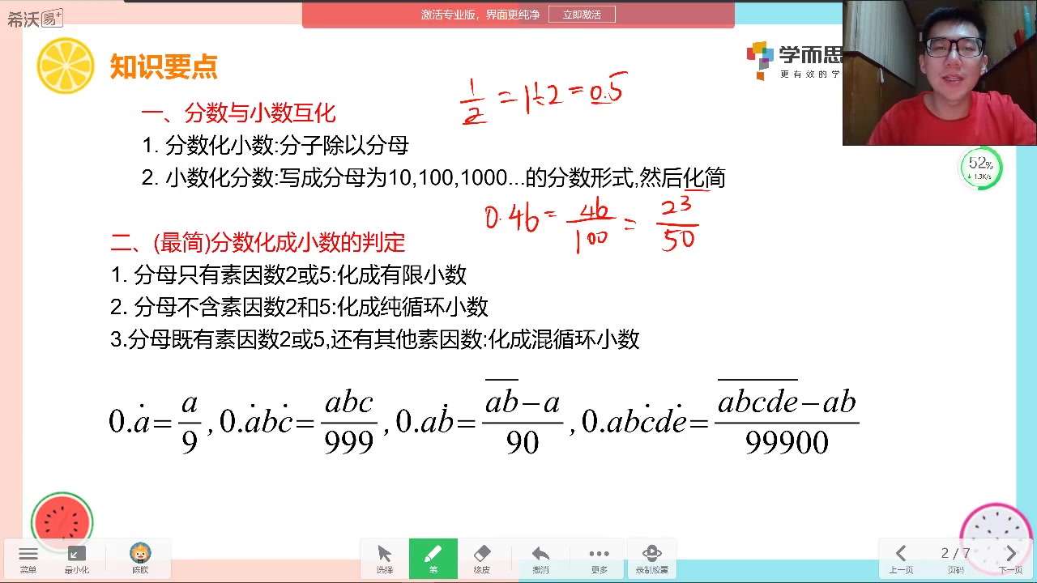Image resolution: width=1037 pixels, height=583 pixels.
Task: Click line 2. 小数化分数
Action: tap(433, 178)
